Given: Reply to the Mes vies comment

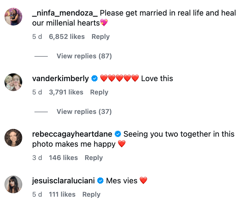Looking at the screenshot, I should coord(91,194).
